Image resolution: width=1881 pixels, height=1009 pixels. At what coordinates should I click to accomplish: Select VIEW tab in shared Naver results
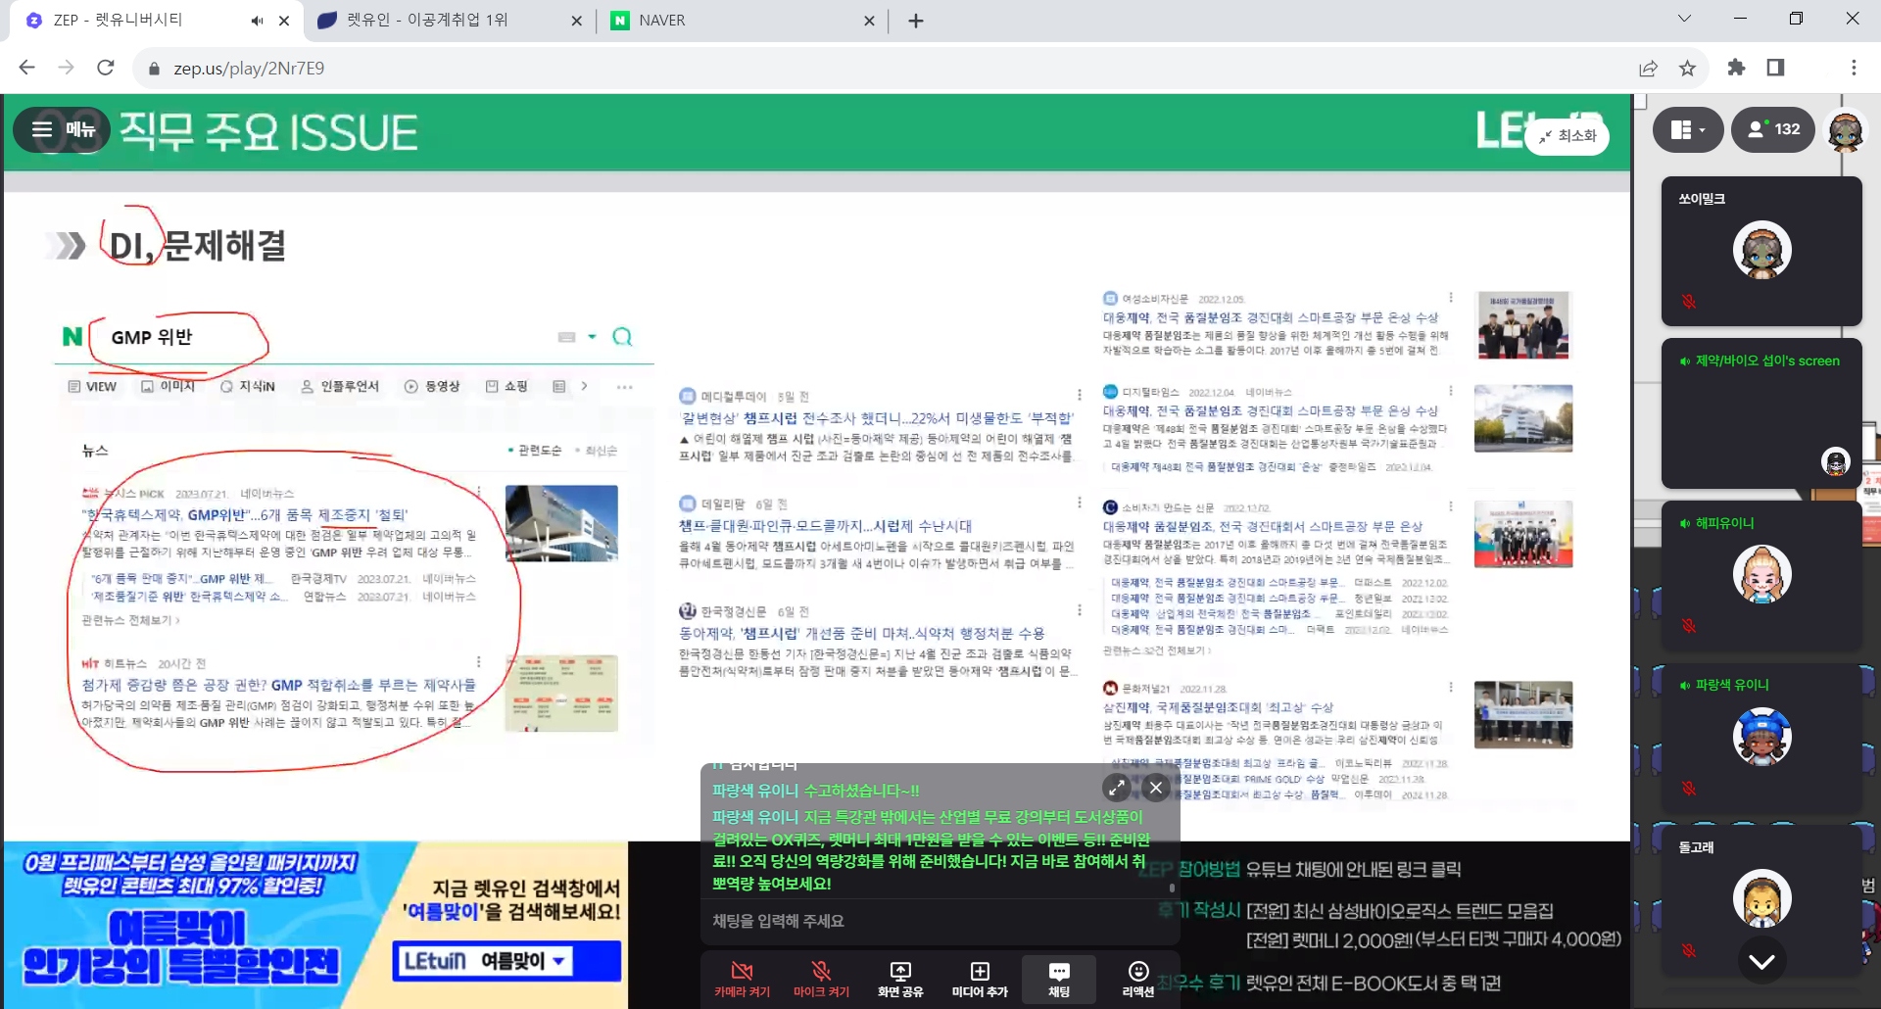[x=92, y=387]
